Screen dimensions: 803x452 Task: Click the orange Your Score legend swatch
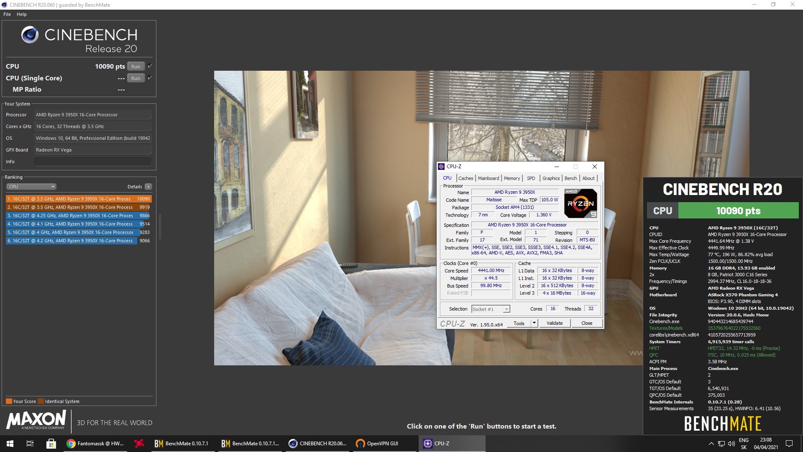pos(9,401)
